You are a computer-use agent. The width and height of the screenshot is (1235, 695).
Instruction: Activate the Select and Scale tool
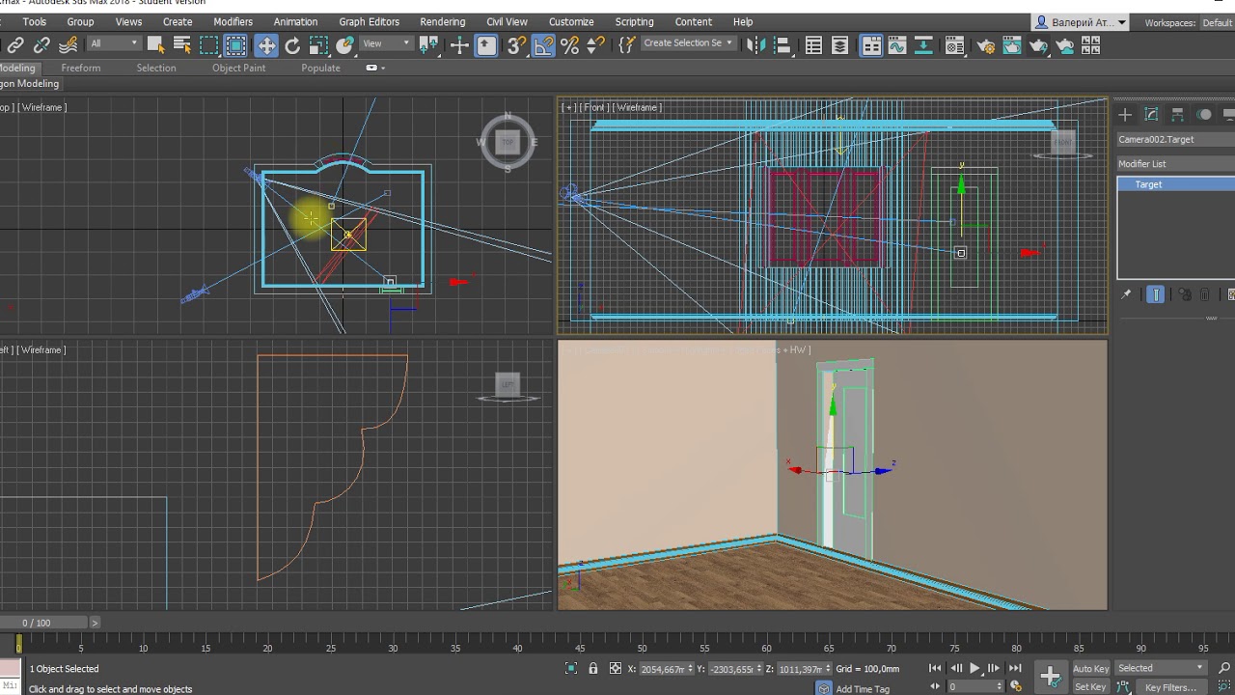(x=318, y=45)
